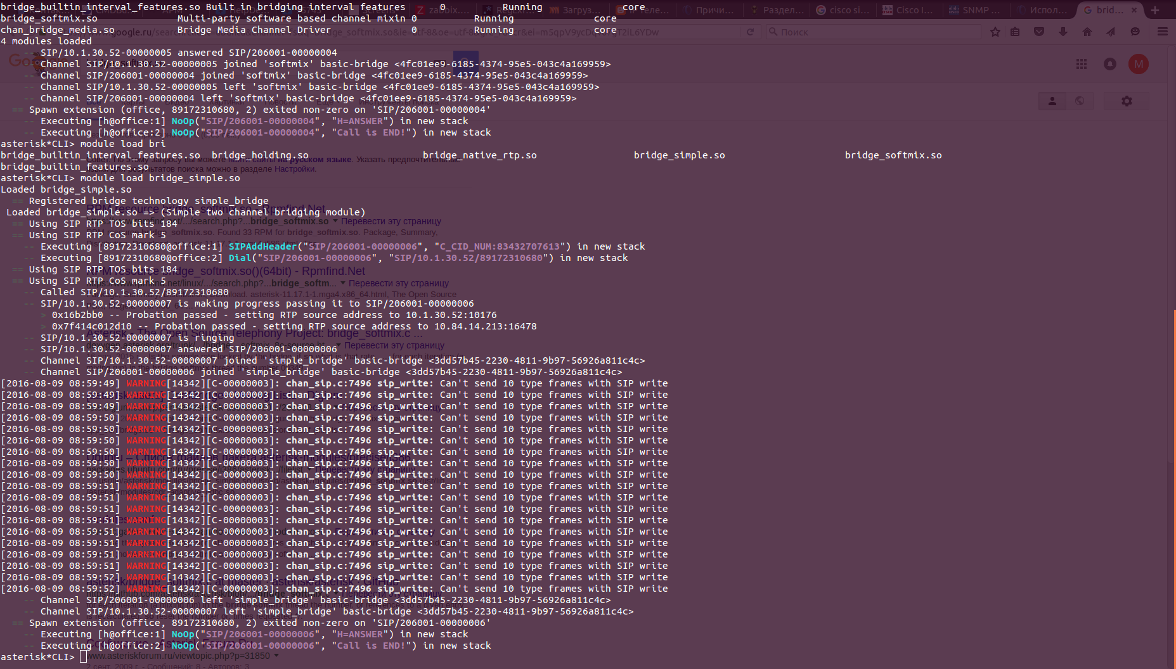Click the red M account avatar
Image resolution: width=1176 pixels, height=669 pixels.
click(x=1139, y=64)
